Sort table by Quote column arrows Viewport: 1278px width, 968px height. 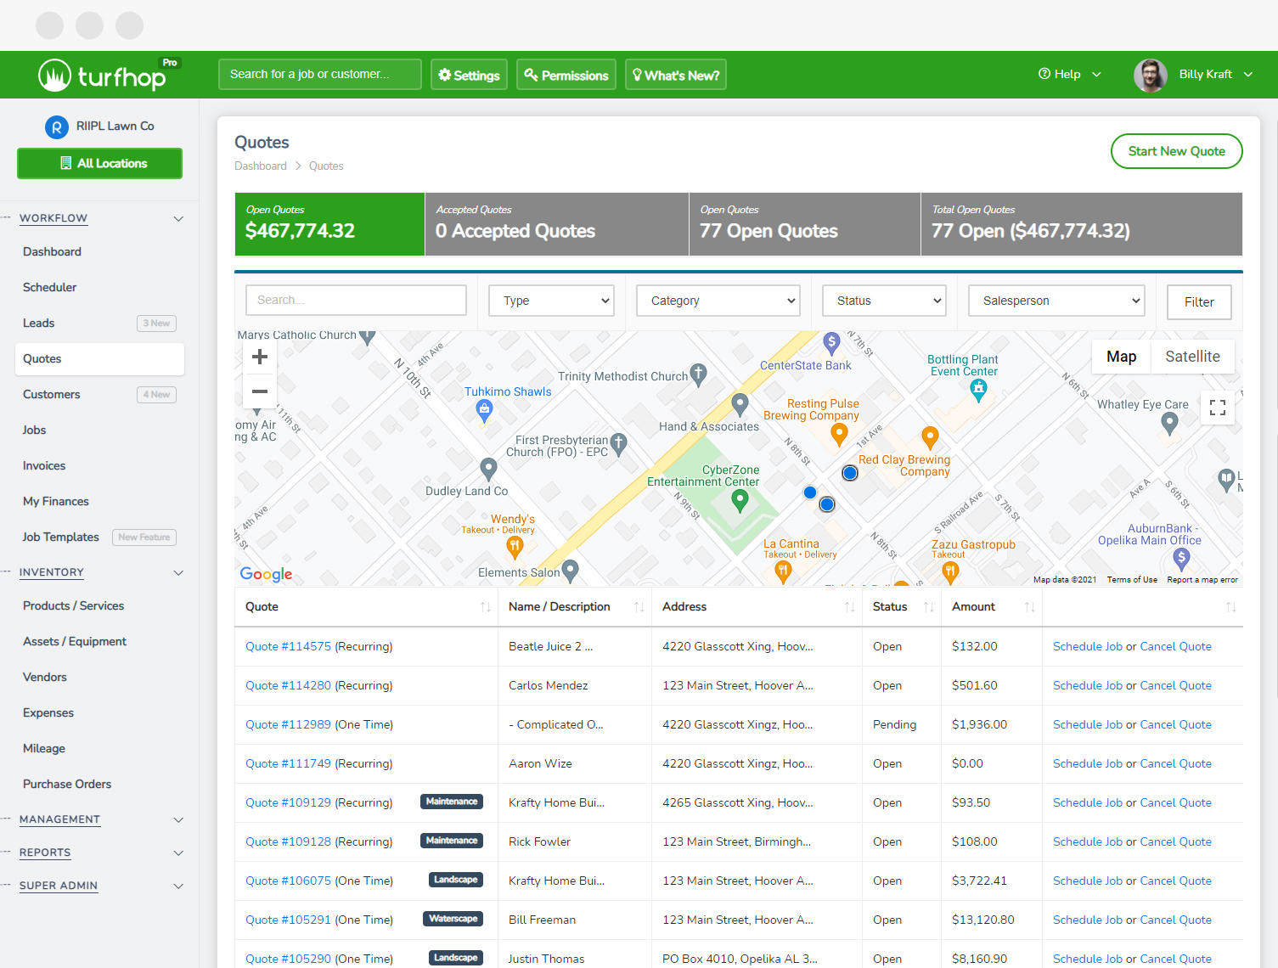pyautogui.click(x=485, y=607)
